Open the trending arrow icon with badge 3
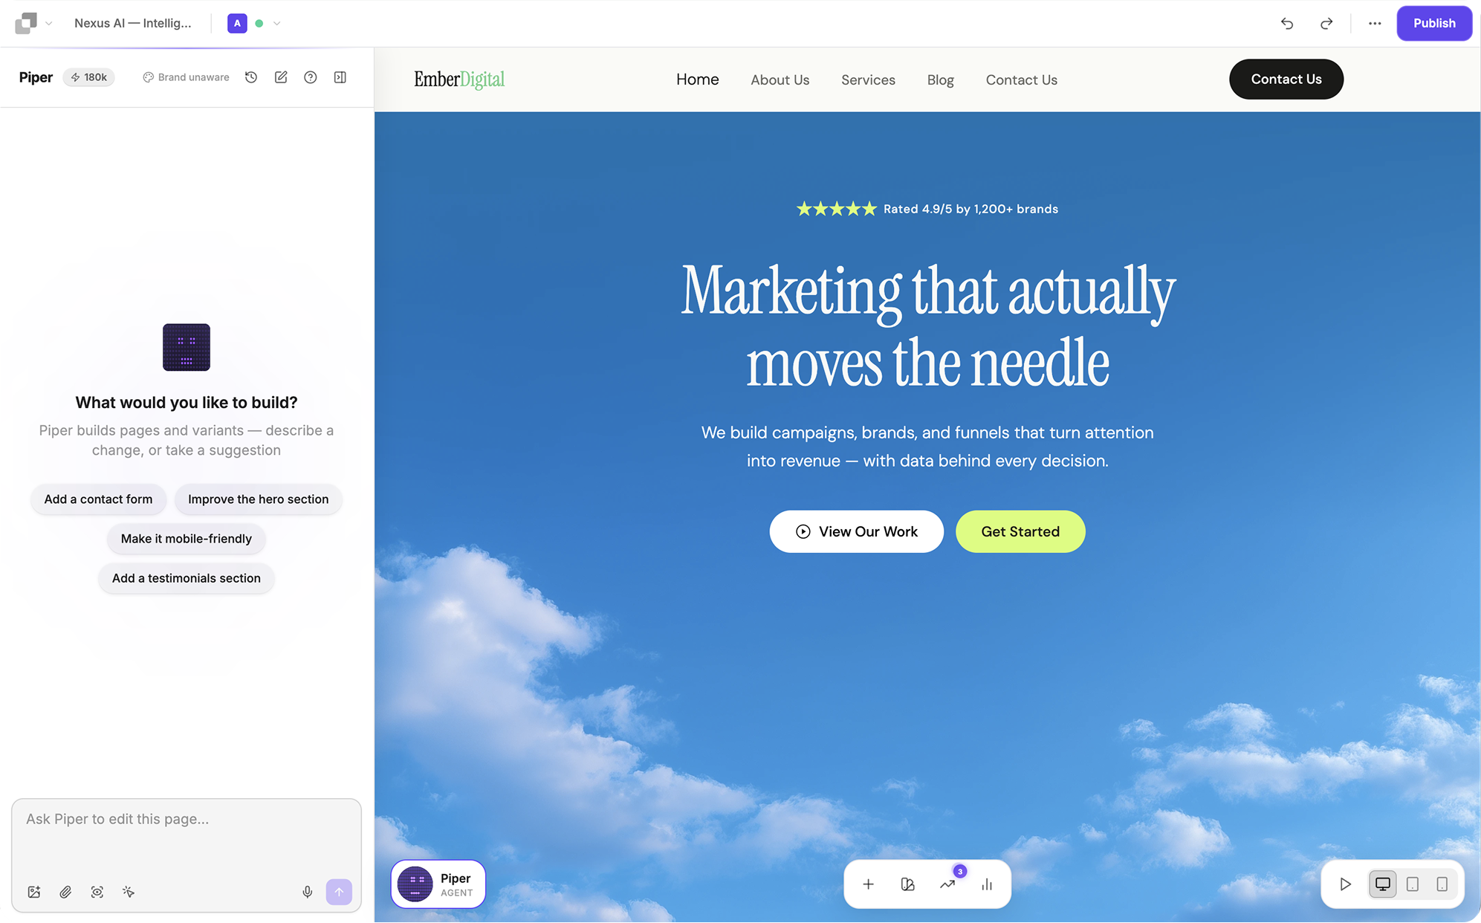 point(947,884)
